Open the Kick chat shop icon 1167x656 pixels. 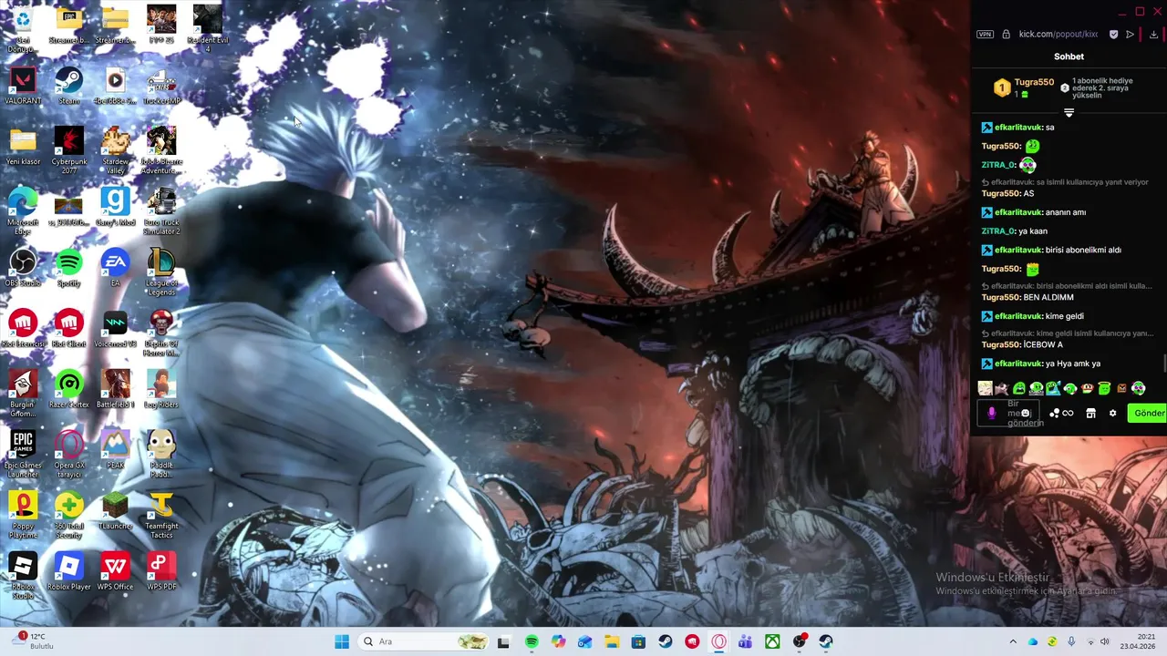point(1090,414)
